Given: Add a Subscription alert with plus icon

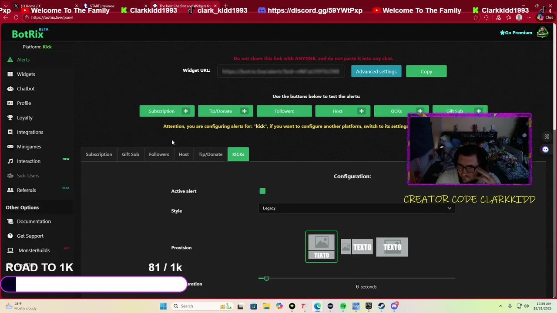Looking at the screenshot, I should tap(186, 111).
